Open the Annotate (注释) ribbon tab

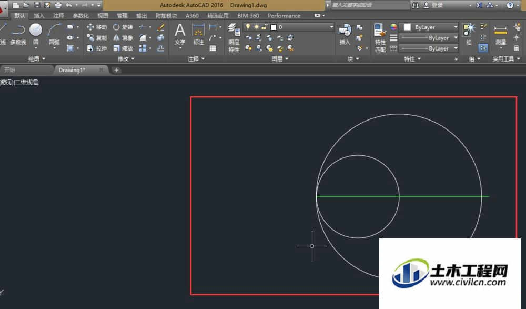pos(58,16)
